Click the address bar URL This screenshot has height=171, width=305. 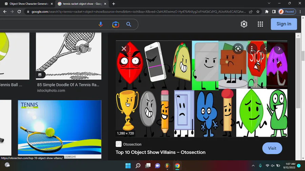tap(139, 11)
